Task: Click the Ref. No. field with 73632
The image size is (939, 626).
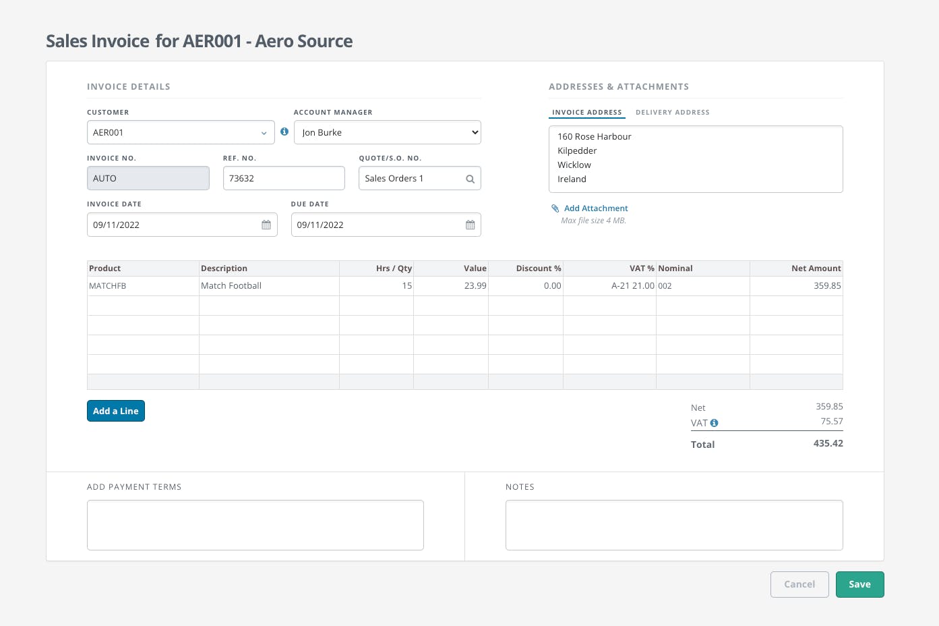Action: [284, 178]
